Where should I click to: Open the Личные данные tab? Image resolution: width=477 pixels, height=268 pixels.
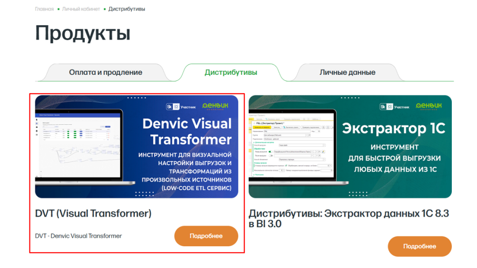coord(348,72)
